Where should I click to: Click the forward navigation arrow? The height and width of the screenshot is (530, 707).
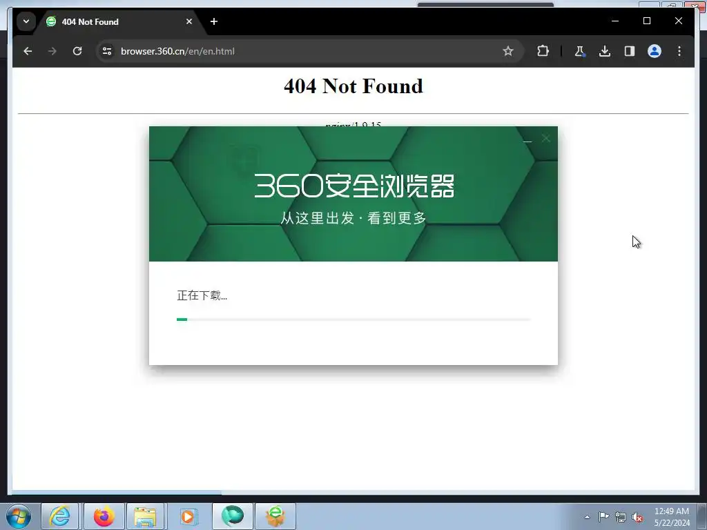pos(52,51)
